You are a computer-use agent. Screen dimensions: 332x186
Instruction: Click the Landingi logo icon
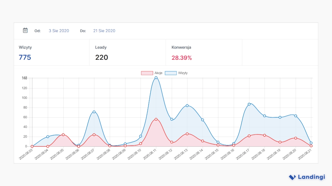coord(292,177)
